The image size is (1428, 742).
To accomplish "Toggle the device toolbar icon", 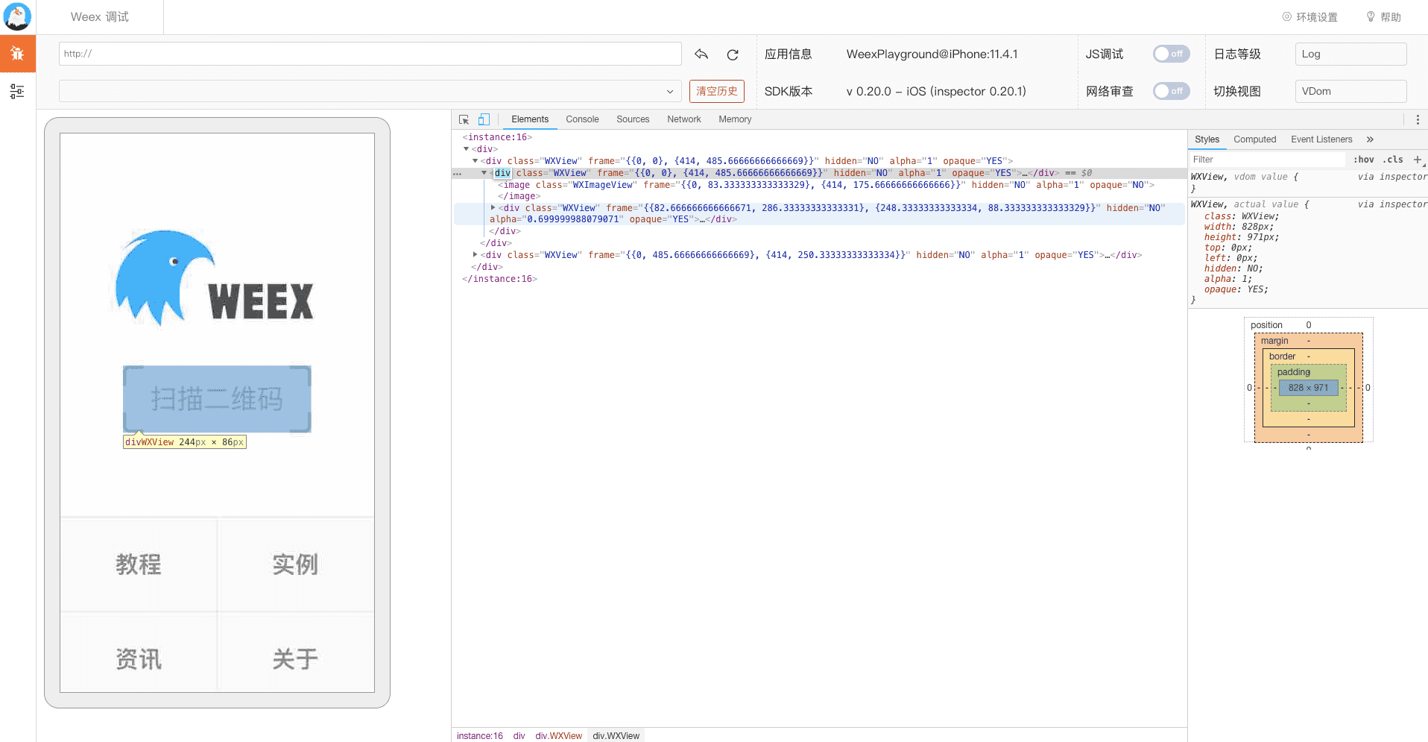I will 484,119.
